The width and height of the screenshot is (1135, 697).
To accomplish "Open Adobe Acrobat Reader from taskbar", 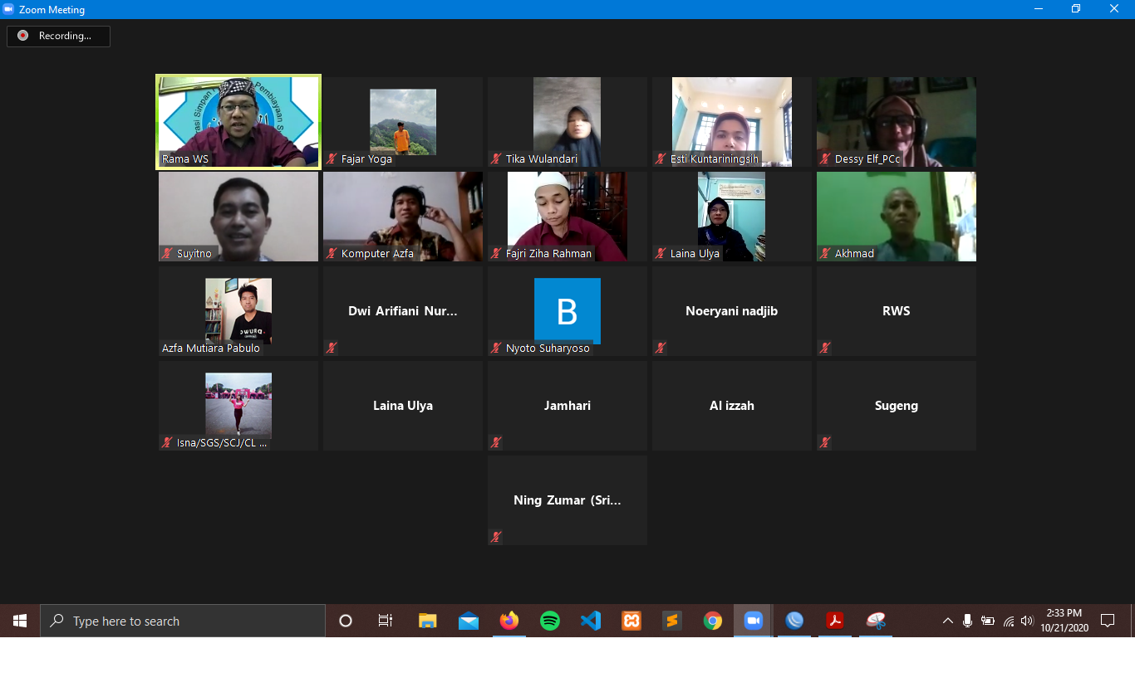I will point(834,621).
